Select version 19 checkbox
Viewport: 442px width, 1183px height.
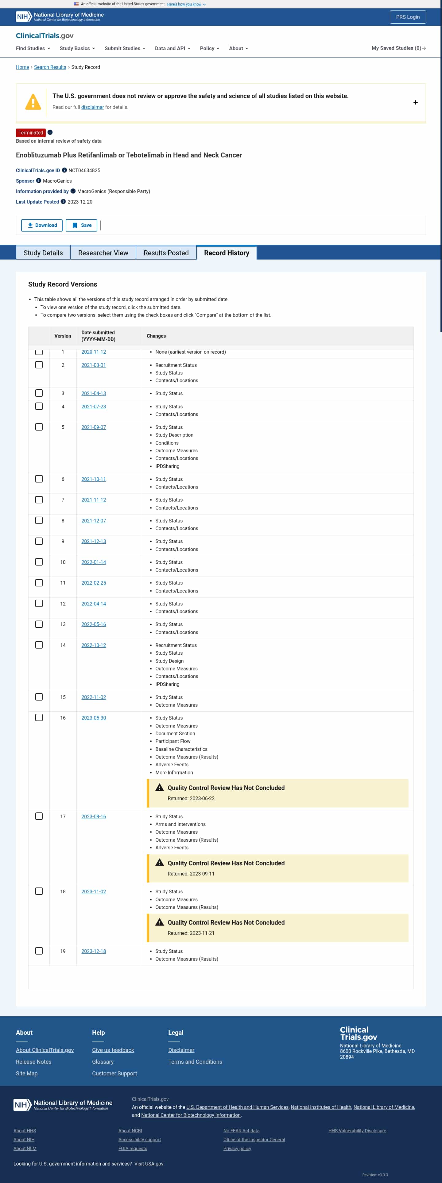39,951
